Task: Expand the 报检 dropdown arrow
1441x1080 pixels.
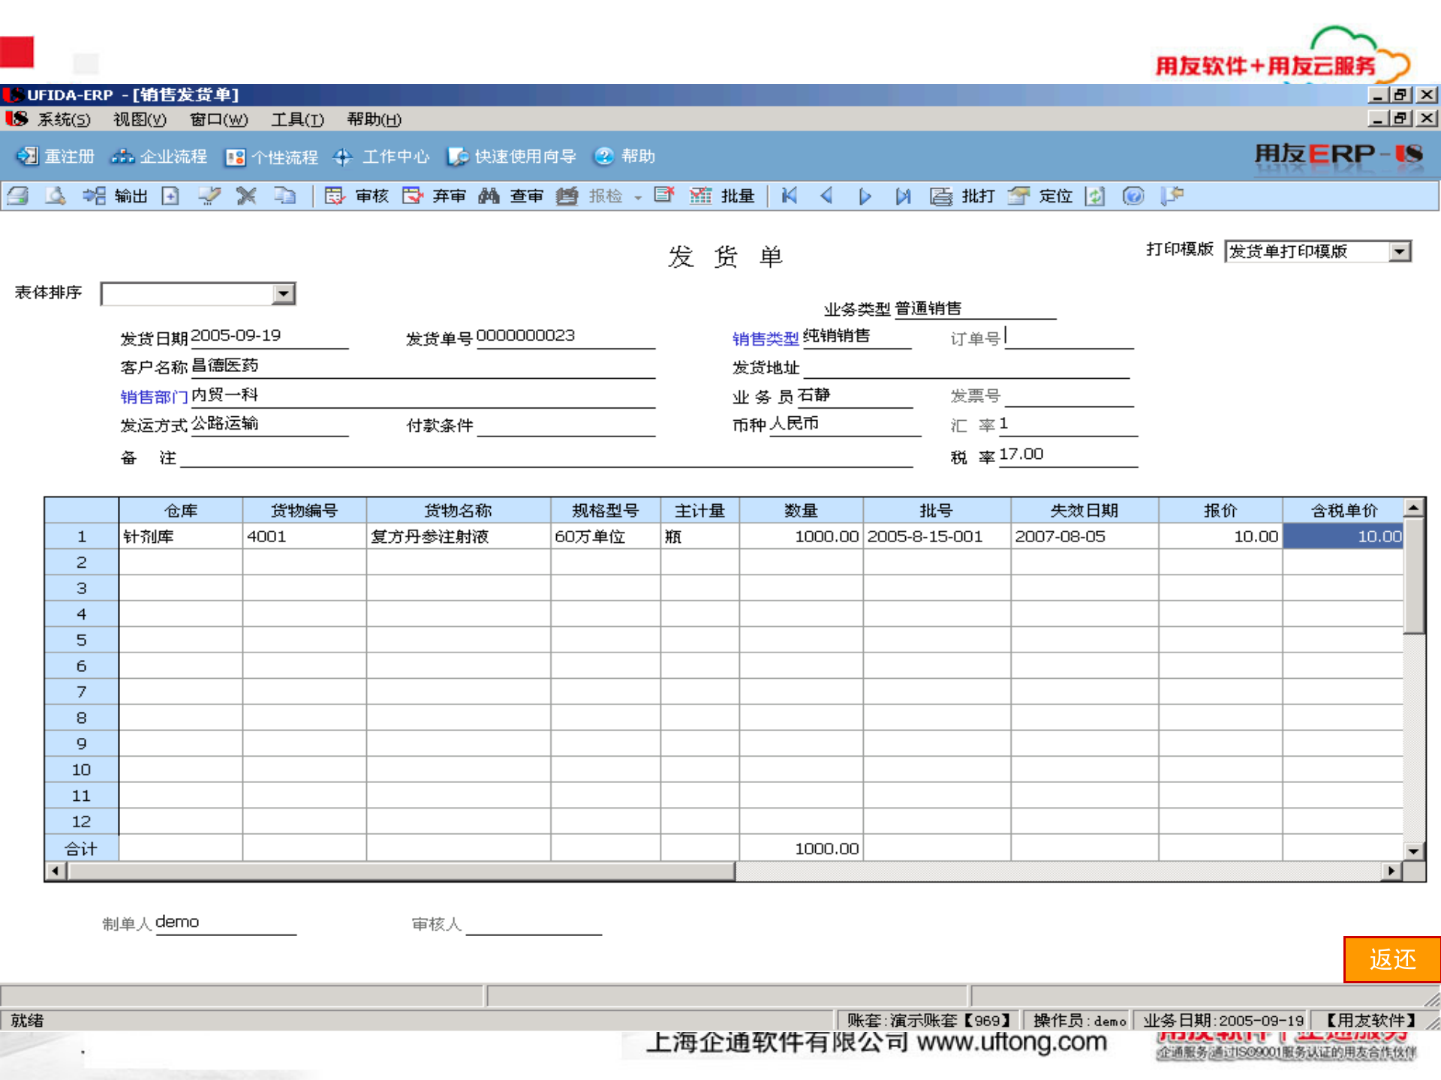Action: tap(638, 196)
